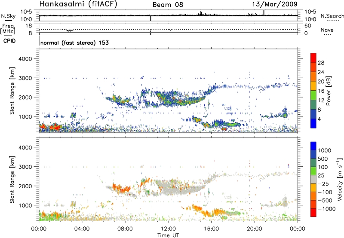Click the Slant Range [km] label of velocity panel
This screenshot has width=344, height=238.
coord(12,179)
